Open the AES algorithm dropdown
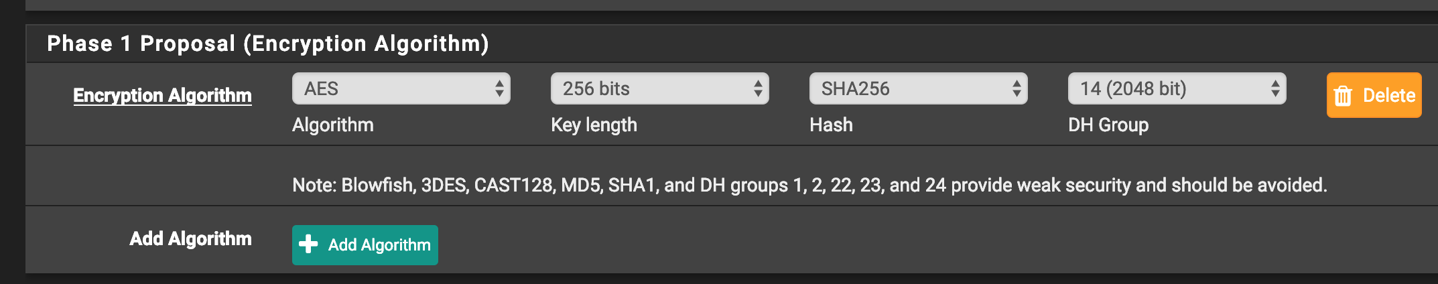Image resolution: width=1438 pixels, height=284 pixels. 401,88
